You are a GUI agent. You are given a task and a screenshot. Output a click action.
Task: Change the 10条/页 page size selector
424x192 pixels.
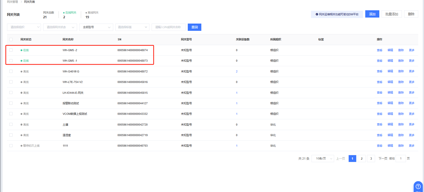[x=323, y=158]
